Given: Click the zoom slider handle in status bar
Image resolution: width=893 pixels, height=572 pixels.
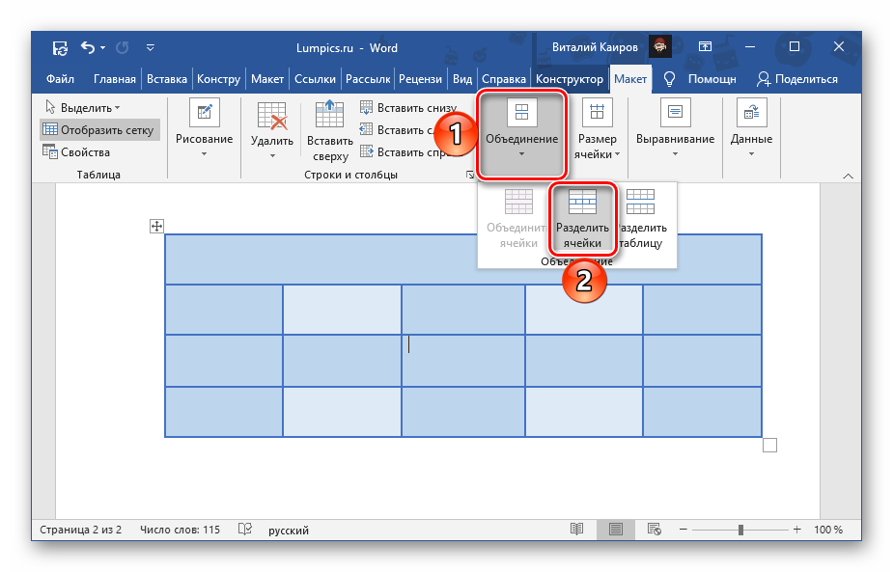Looking at the screenshot, I should click(740, 530).
